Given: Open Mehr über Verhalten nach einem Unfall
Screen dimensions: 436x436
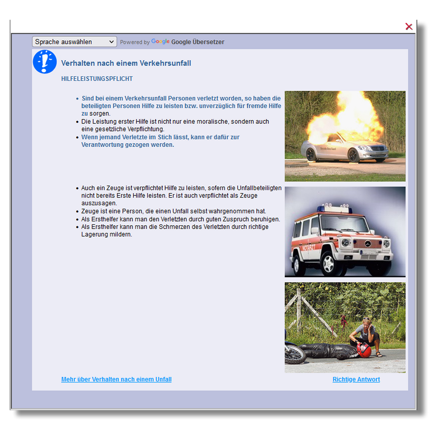Looking at the screenshot, I should [116, 379].
